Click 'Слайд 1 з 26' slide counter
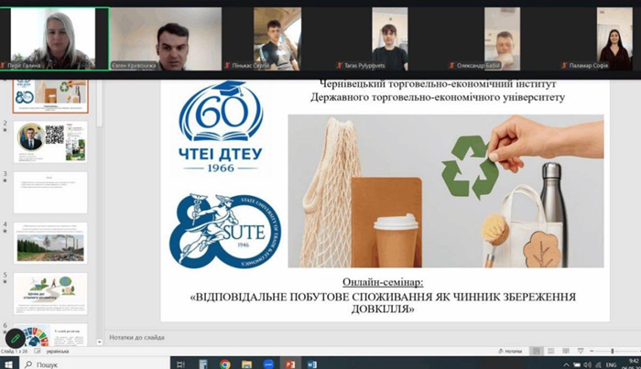Image resolution: width=641 pixels, height=369 pixels. (x=15, y=352)
